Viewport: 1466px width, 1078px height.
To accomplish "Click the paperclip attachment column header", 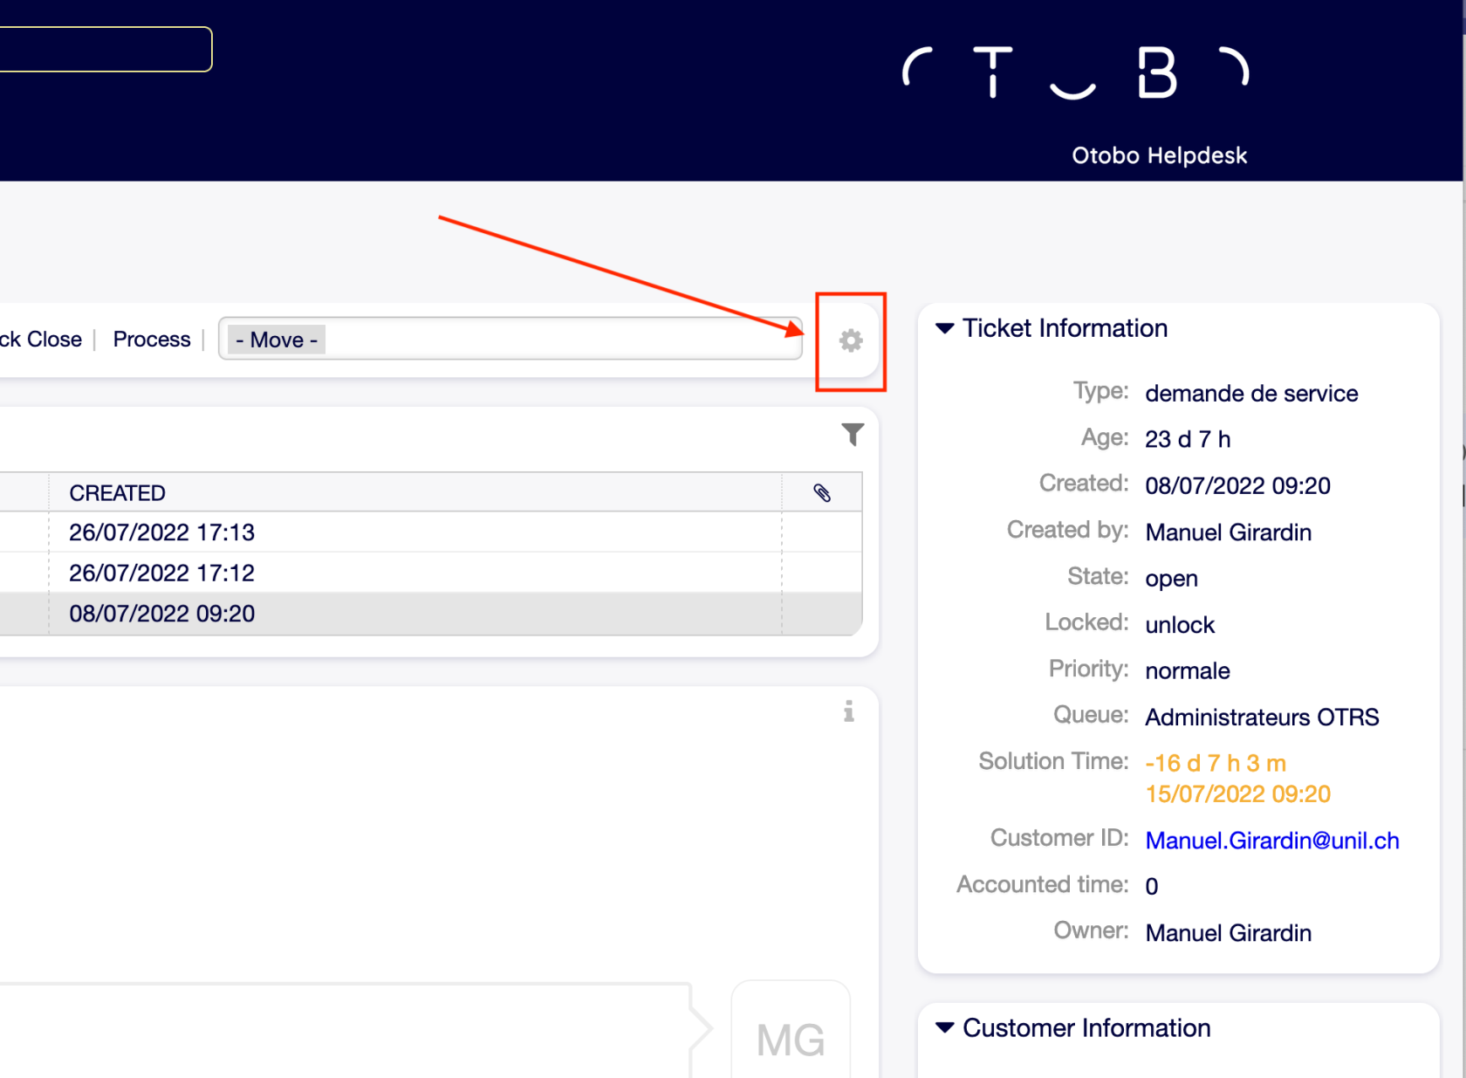I will point(821,493).
